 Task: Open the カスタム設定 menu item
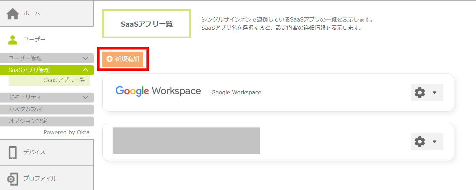tap(25, 109)
